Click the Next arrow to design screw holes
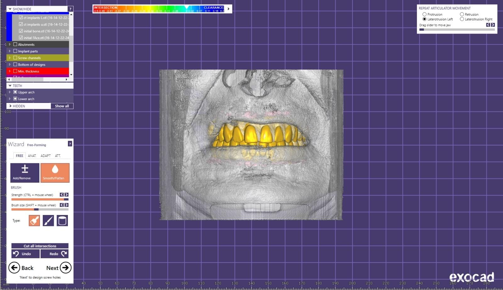Image resolution: width=503 pixels, height=290 pixels. point(65,268)
